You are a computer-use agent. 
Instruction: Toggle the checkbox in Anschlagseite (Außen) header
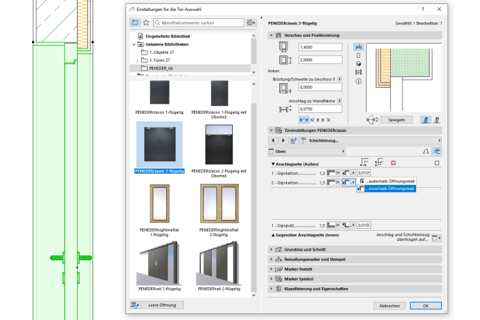click(437, 163)
